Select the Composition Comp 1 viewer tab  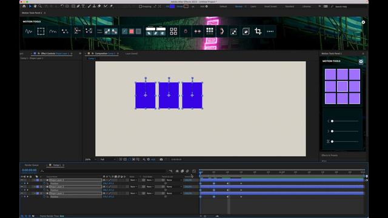pyautogui.click(x=105, y=53)
